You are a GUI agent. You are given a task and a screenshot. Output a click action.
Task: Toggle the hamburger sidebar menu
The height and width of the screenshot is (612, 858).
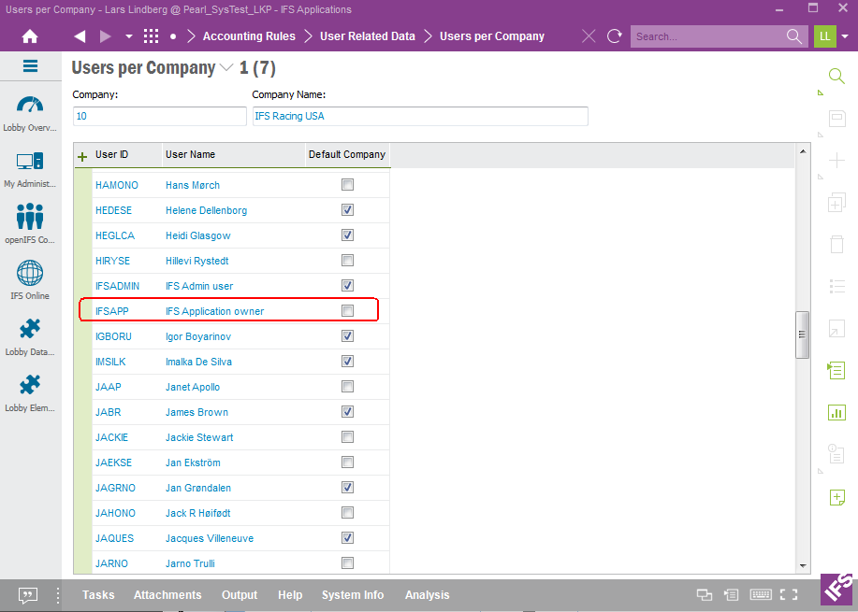(x=30, y=66)
